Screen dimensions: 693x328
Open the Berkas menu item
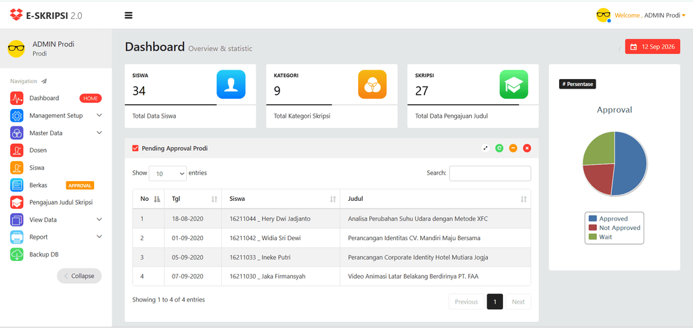coord(39,185)
